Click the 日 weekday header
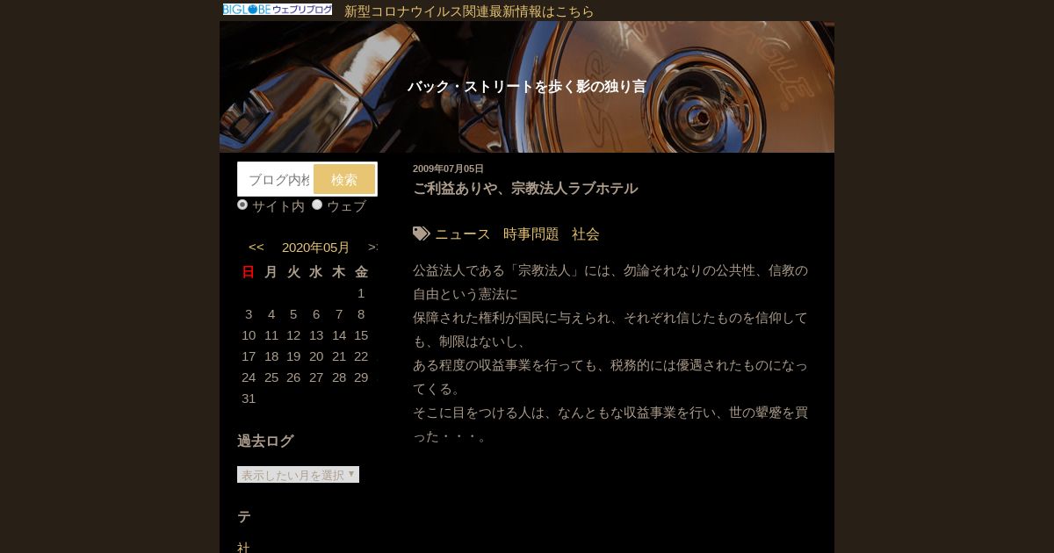The image size is (1054, 553). [x=249, y=272]
